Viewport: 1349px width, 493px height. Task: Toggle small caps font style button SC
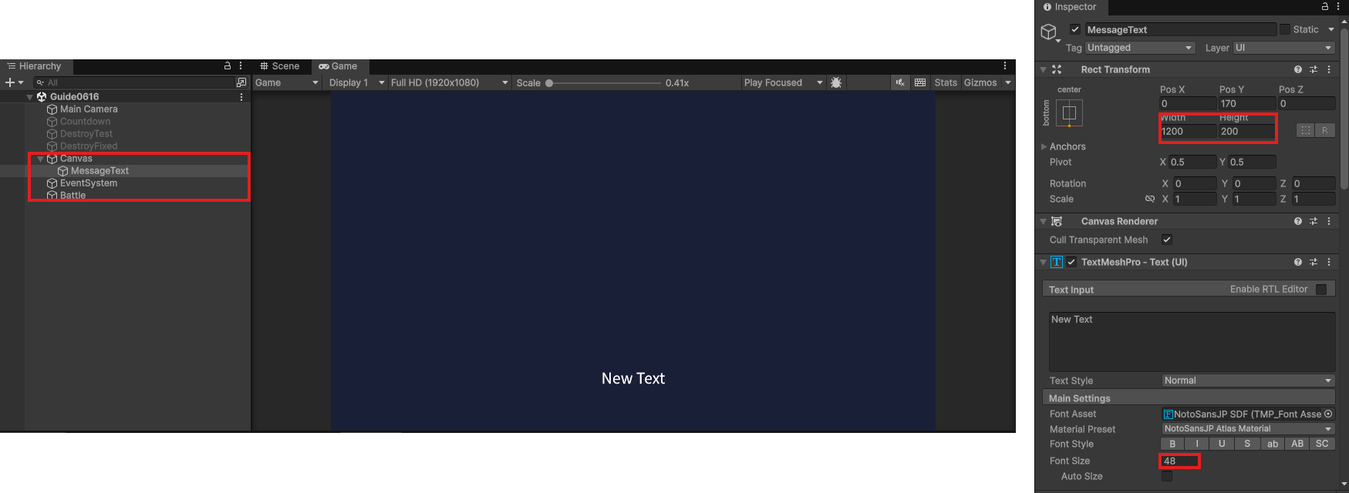click(1322, 444)
